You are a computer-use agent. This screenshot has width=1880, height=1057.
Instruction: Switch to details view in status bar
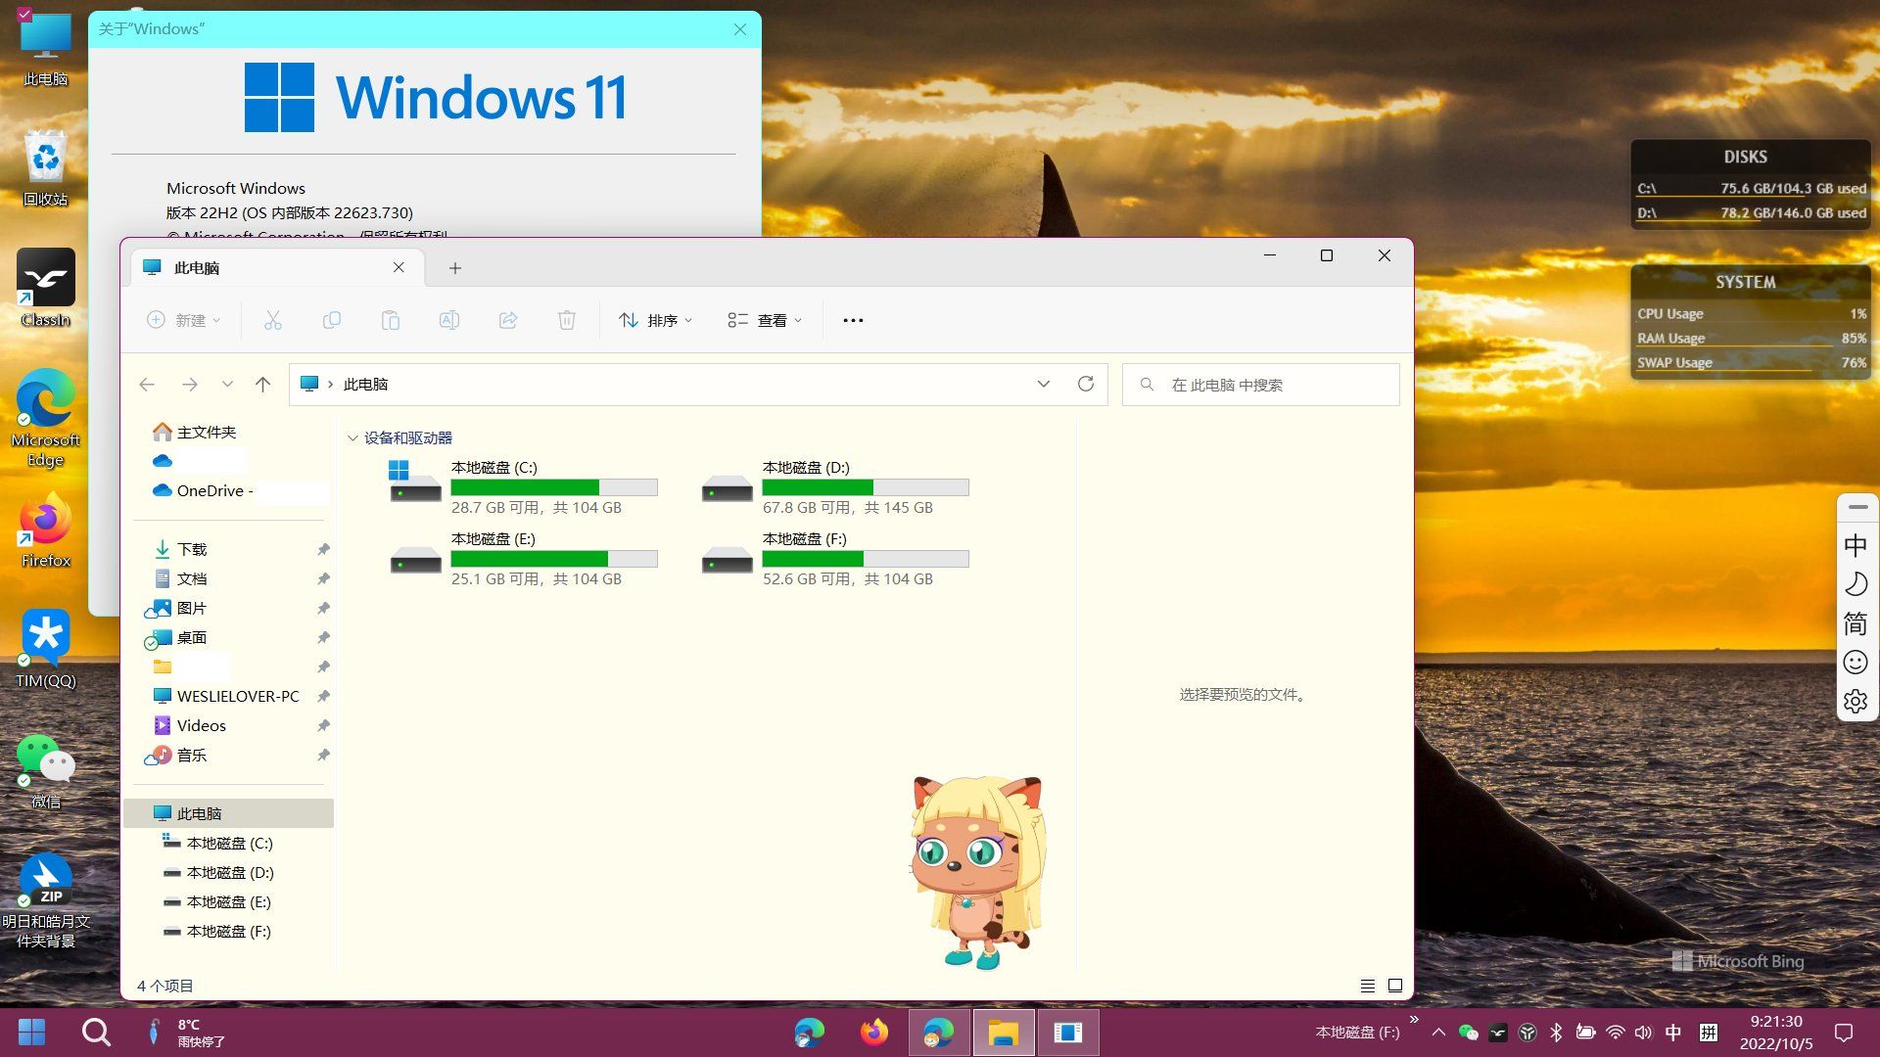point(1367,986)
